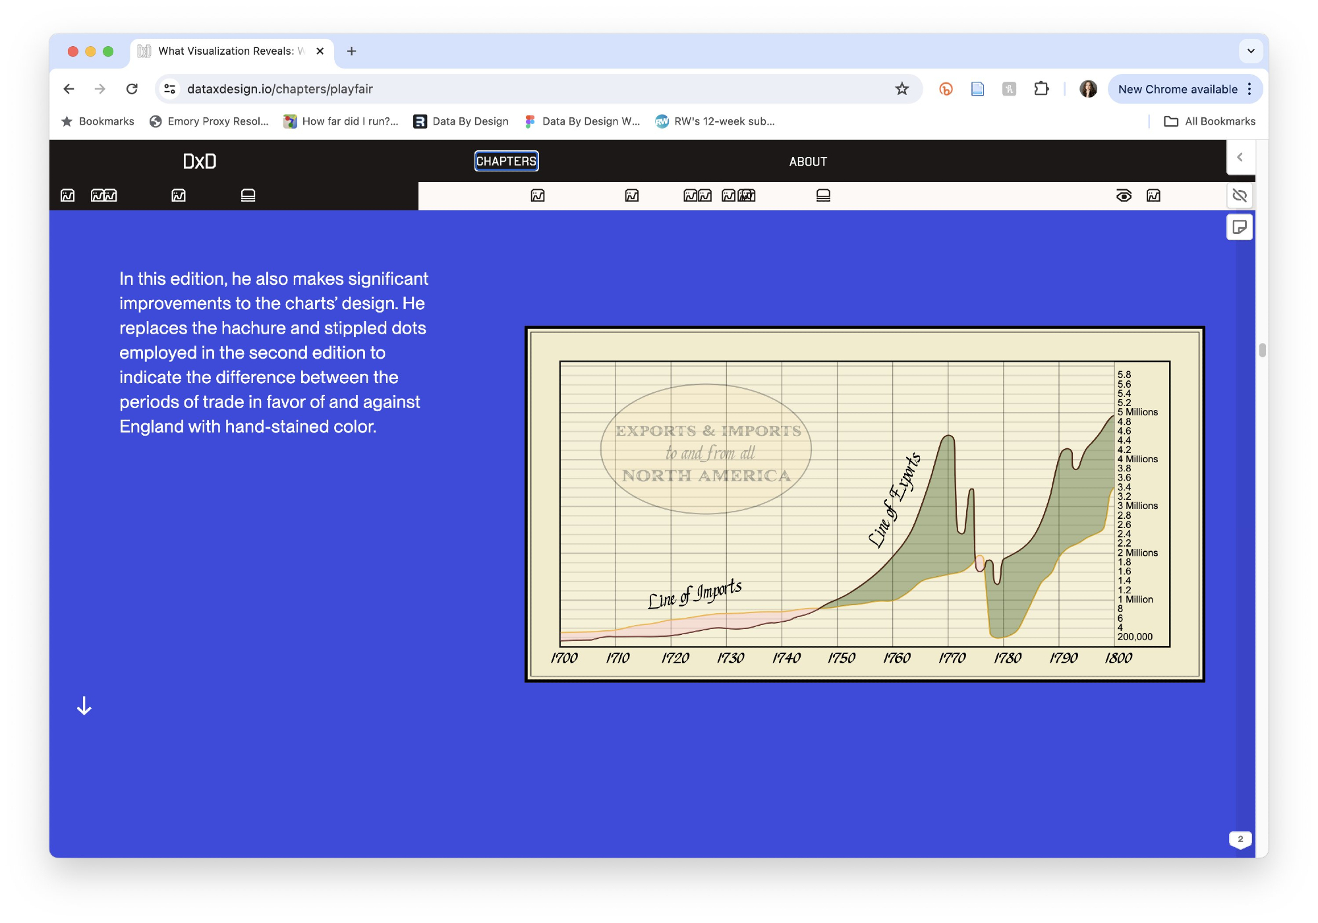
Task: Click the down arrow to advance
Action: [x=84, y=706]
